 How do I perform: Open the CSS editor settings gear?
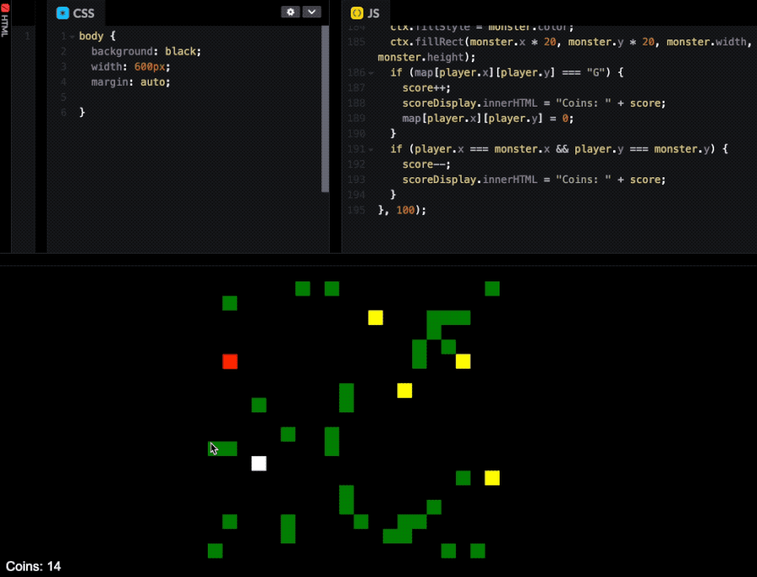click(x=291, y=12)
